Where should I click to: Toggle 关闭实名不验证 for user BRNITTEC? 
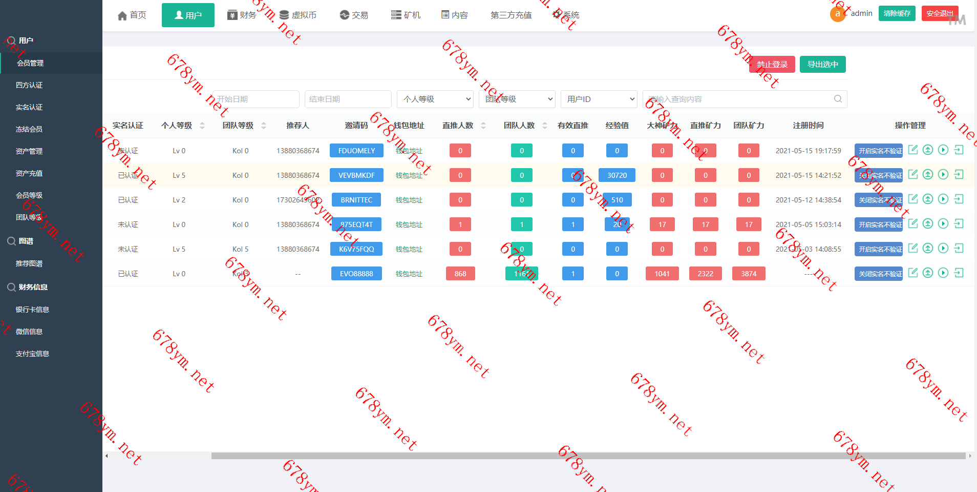click(878, 200)
